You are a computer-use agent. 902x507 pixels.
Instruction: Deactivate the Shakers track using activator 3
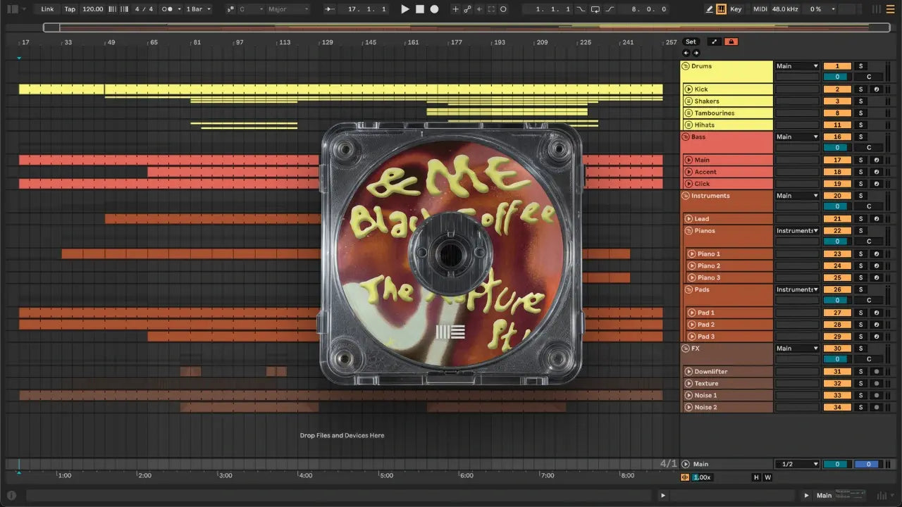tap(837, 101)
